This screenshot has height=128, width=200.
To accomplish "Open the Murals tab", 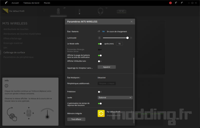I will [47, 3].
